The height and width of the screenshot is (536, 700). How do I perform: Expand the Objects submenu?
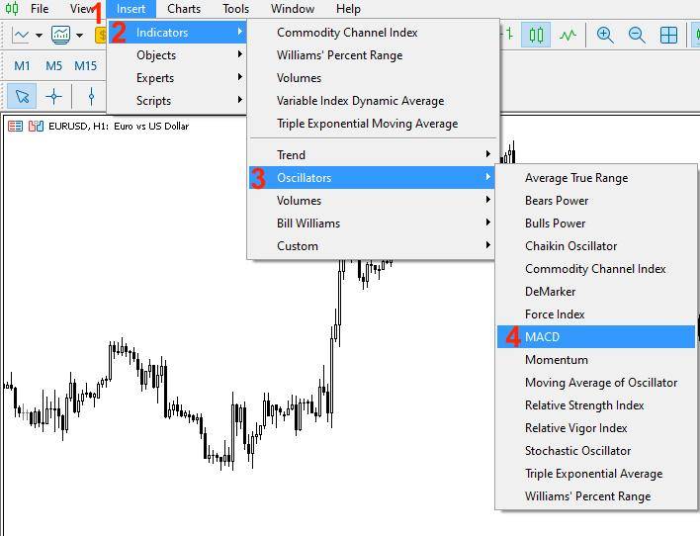click(x=177, y=55)
